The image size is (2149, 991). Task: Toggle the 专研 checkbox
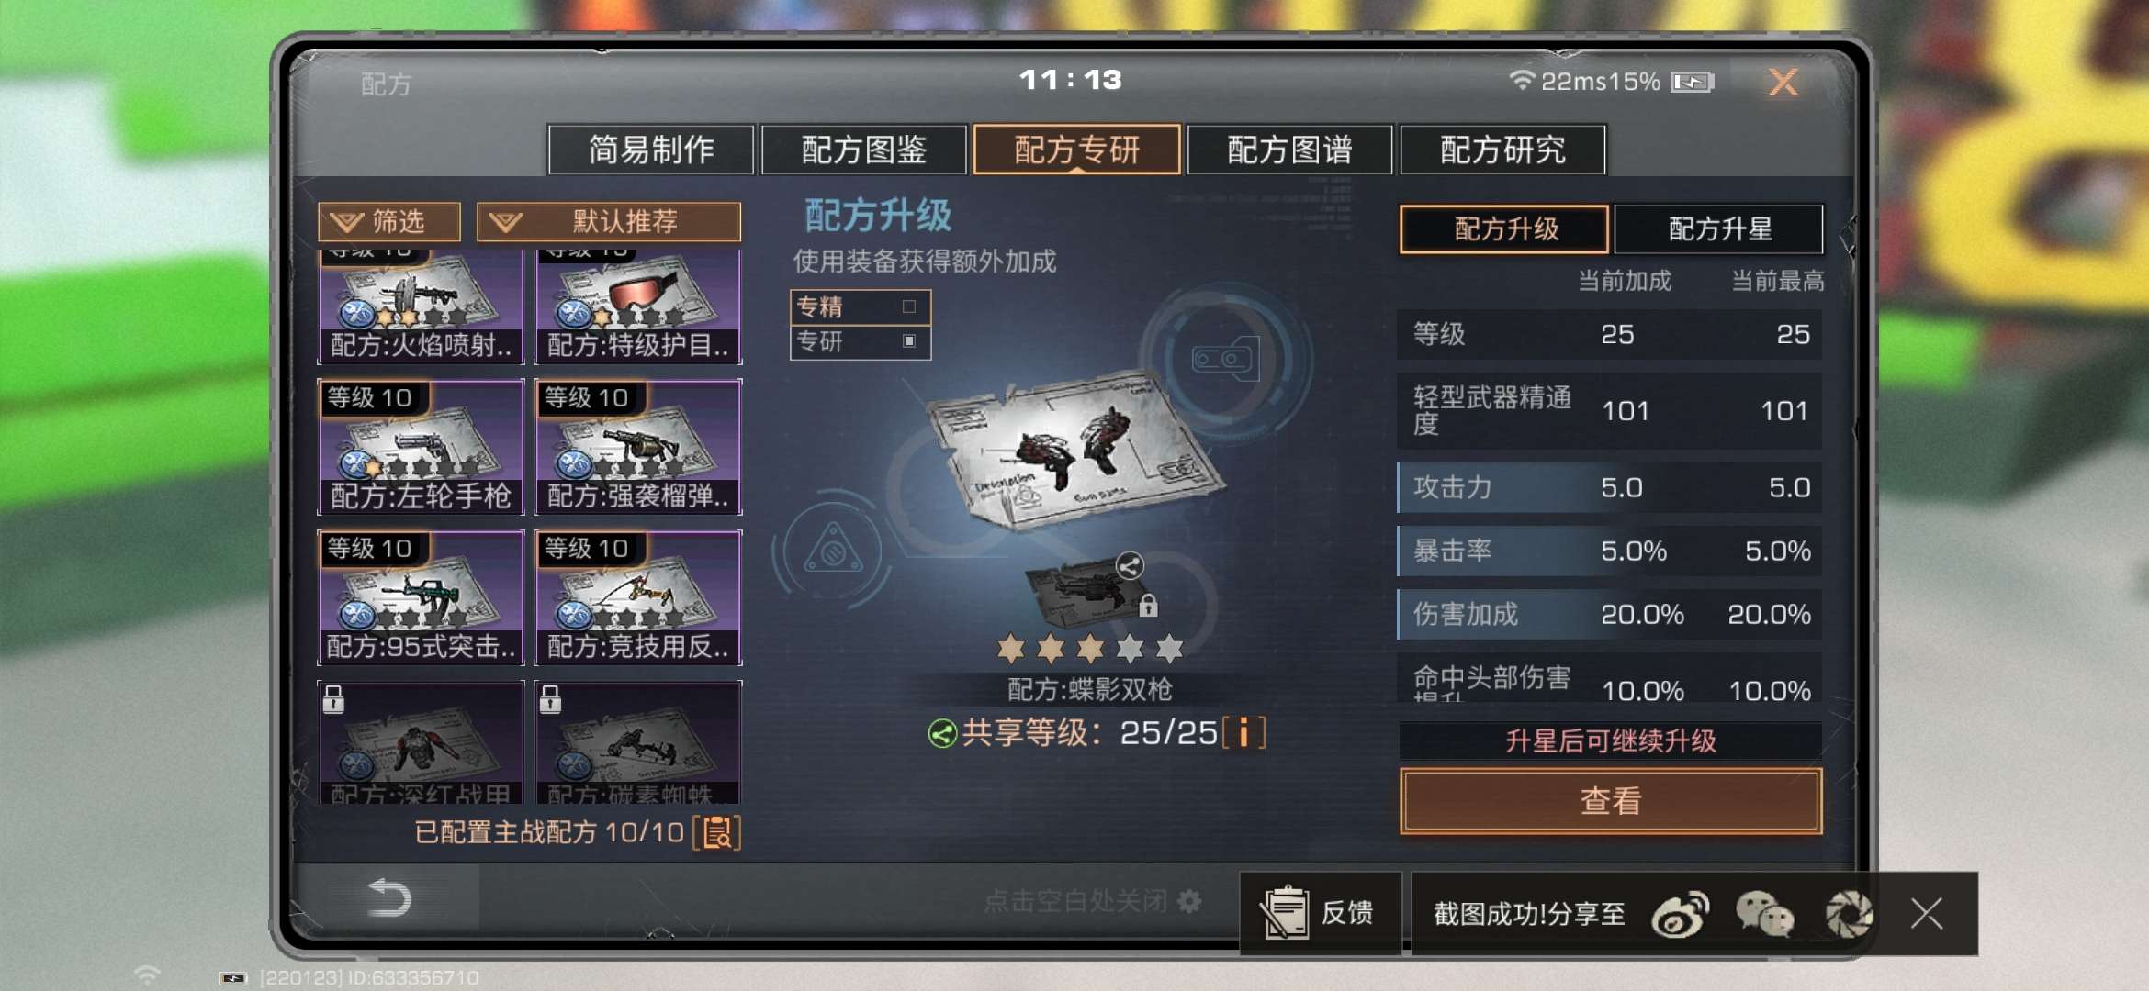[908, 341]
